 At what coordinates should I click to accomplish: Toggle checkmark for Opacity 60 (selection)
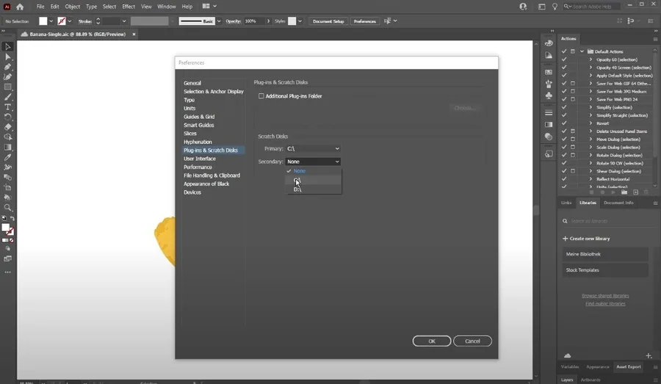point(564,59)
